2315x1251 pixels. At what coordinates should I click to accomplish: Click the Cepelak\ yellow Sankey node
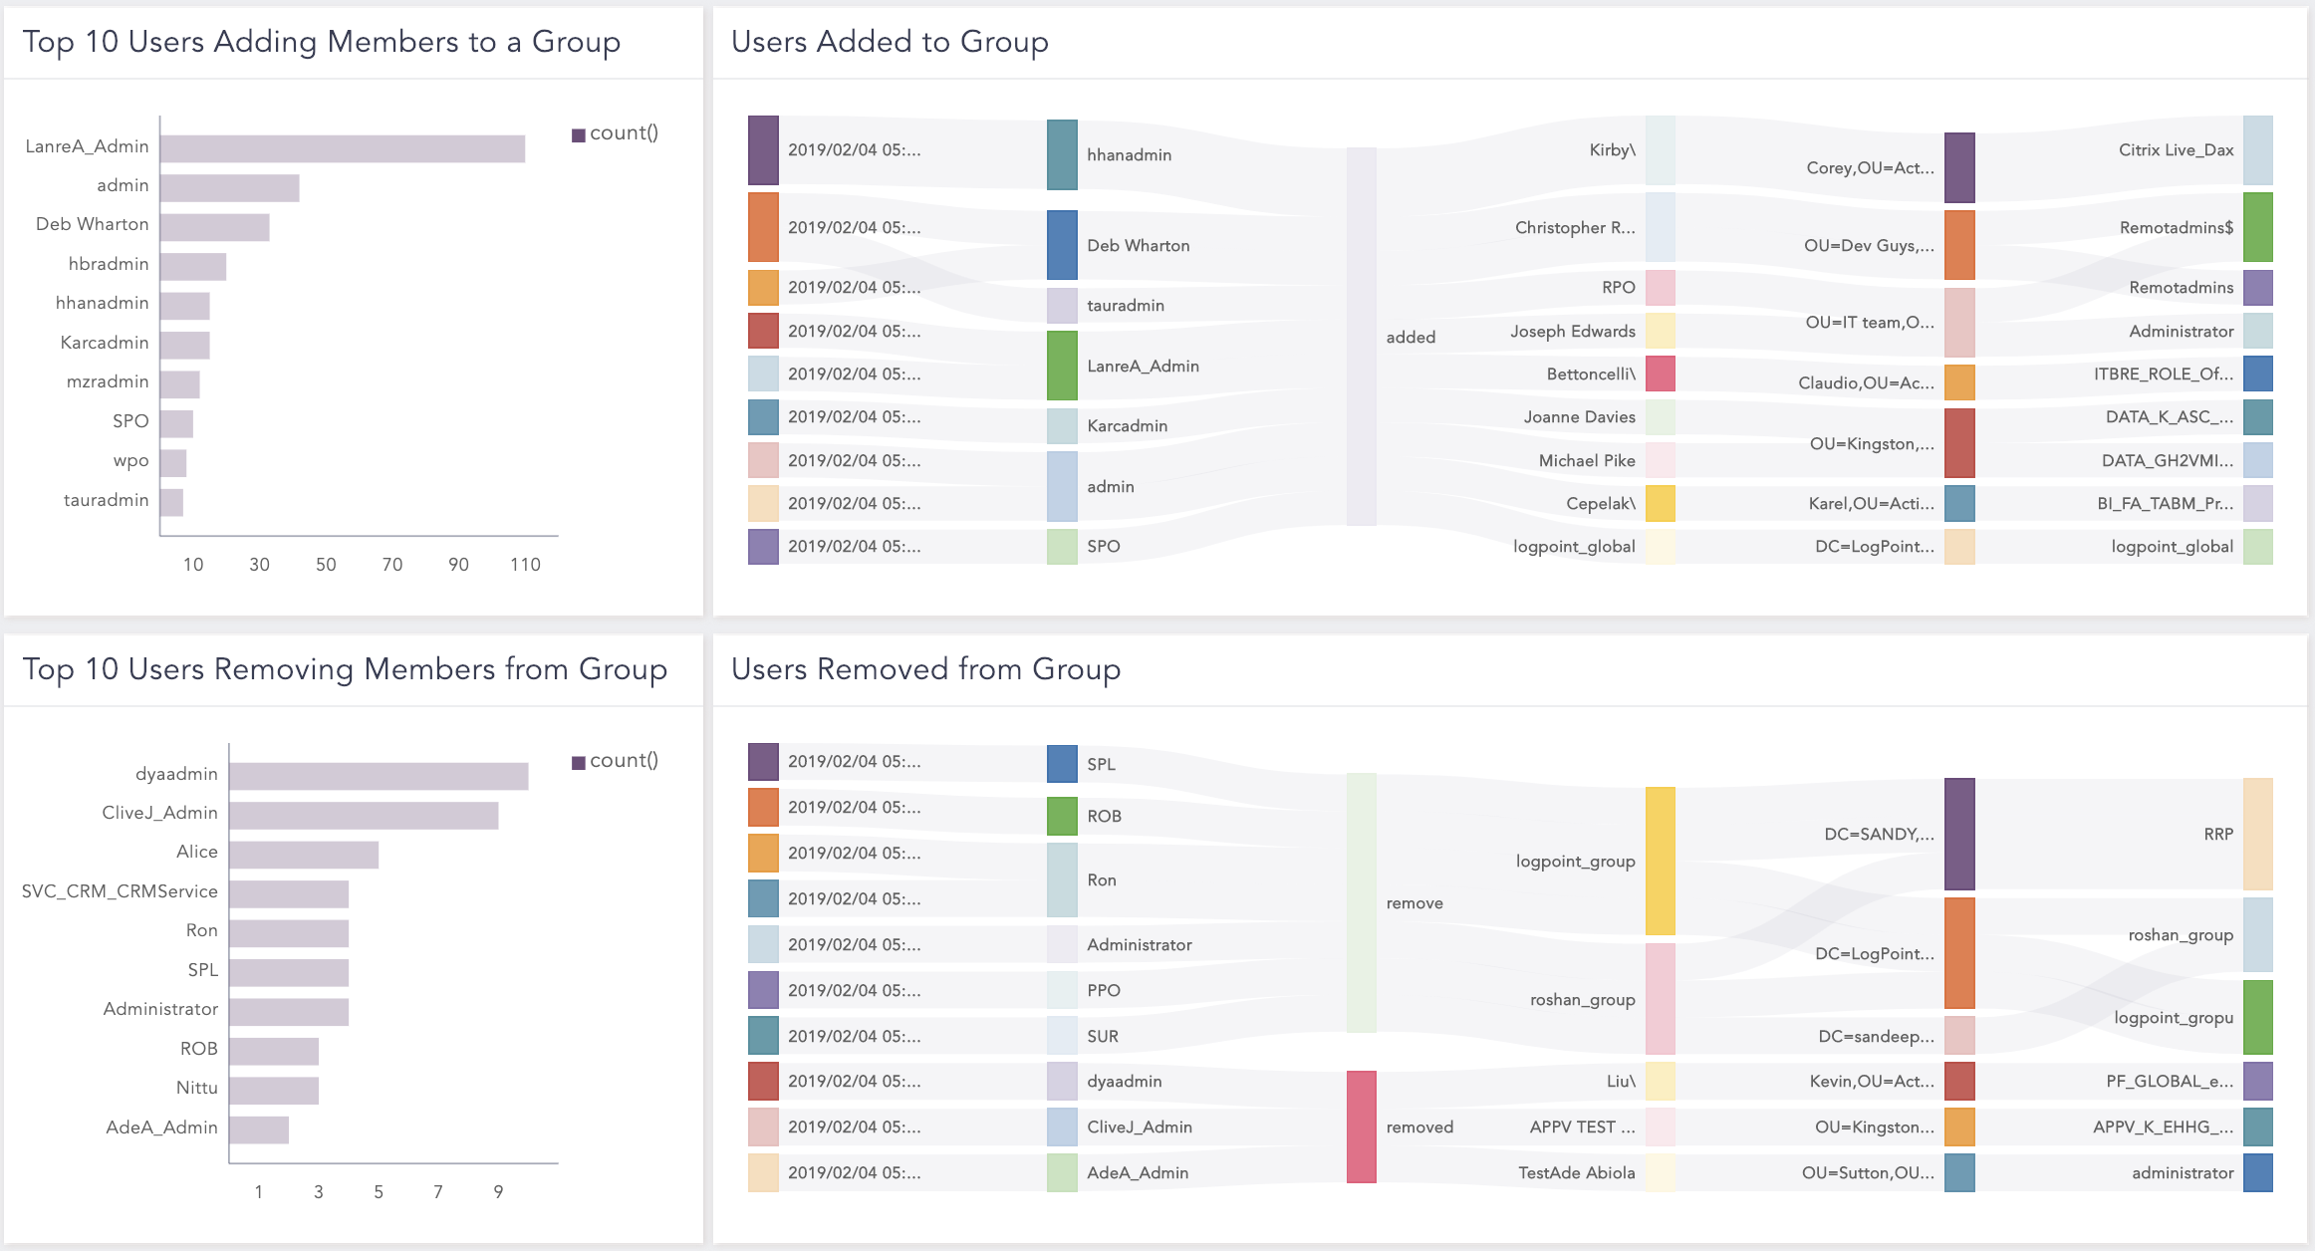point(1661,503)
